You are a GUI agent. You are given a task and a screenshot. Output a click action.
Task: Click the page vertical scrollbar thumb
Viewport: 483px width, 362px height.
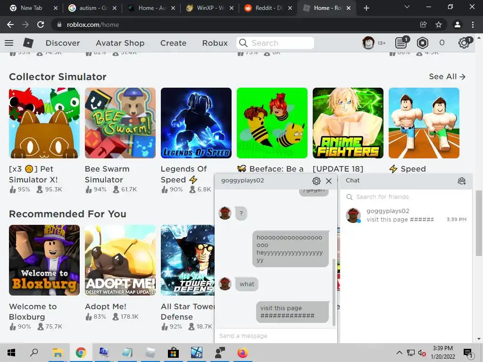click(x=478, y=223)
